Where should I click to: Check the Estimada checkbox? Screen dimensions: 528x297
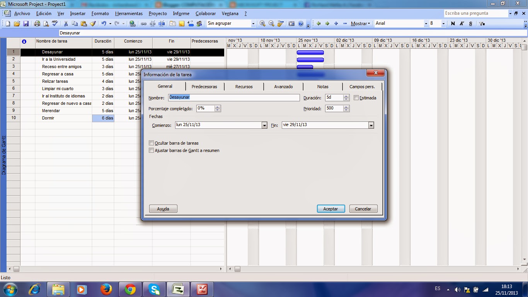pyautogui.click(x=356, y=97)
